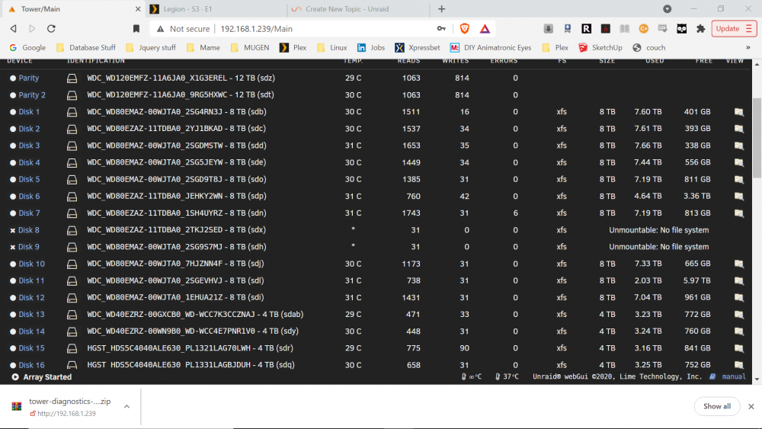Browse Disk 14 contents via view icon
Viewport: 762px width, 429px height.
[x=738, y=331]
